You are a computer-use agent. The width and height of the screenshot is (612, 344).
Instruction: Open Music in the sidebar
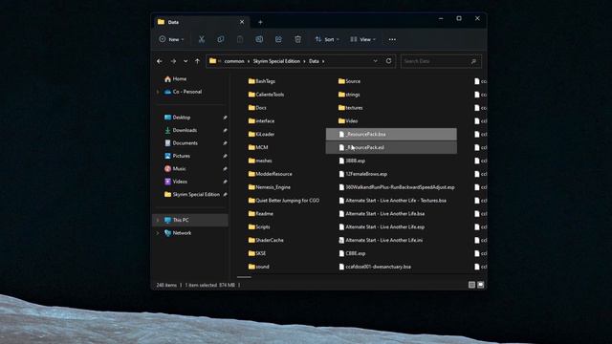click(x=175, y=169)
